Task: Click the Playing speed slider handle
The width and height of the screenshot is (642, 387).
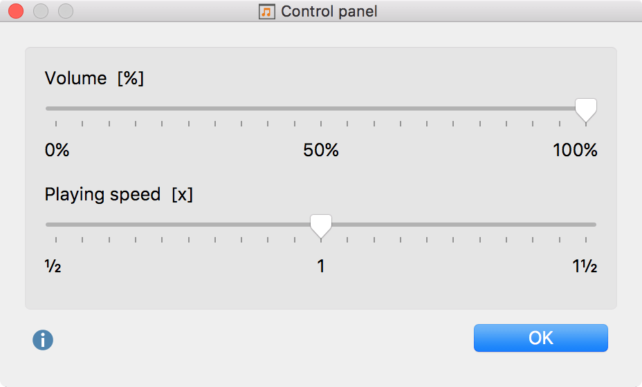Action: tap(321, 225)
